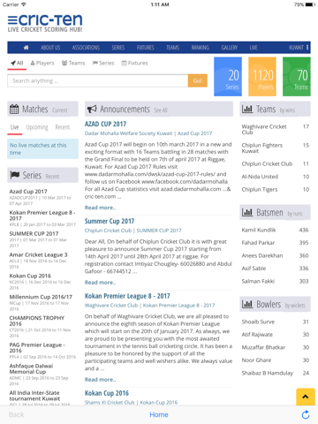
Task: Click the Teams bar chart icon
Action: 247,110
